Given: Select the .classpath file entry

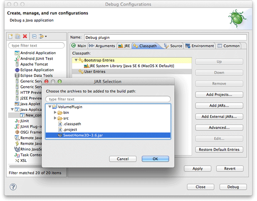Looking at the screenshot, I should tap(72, 124).
